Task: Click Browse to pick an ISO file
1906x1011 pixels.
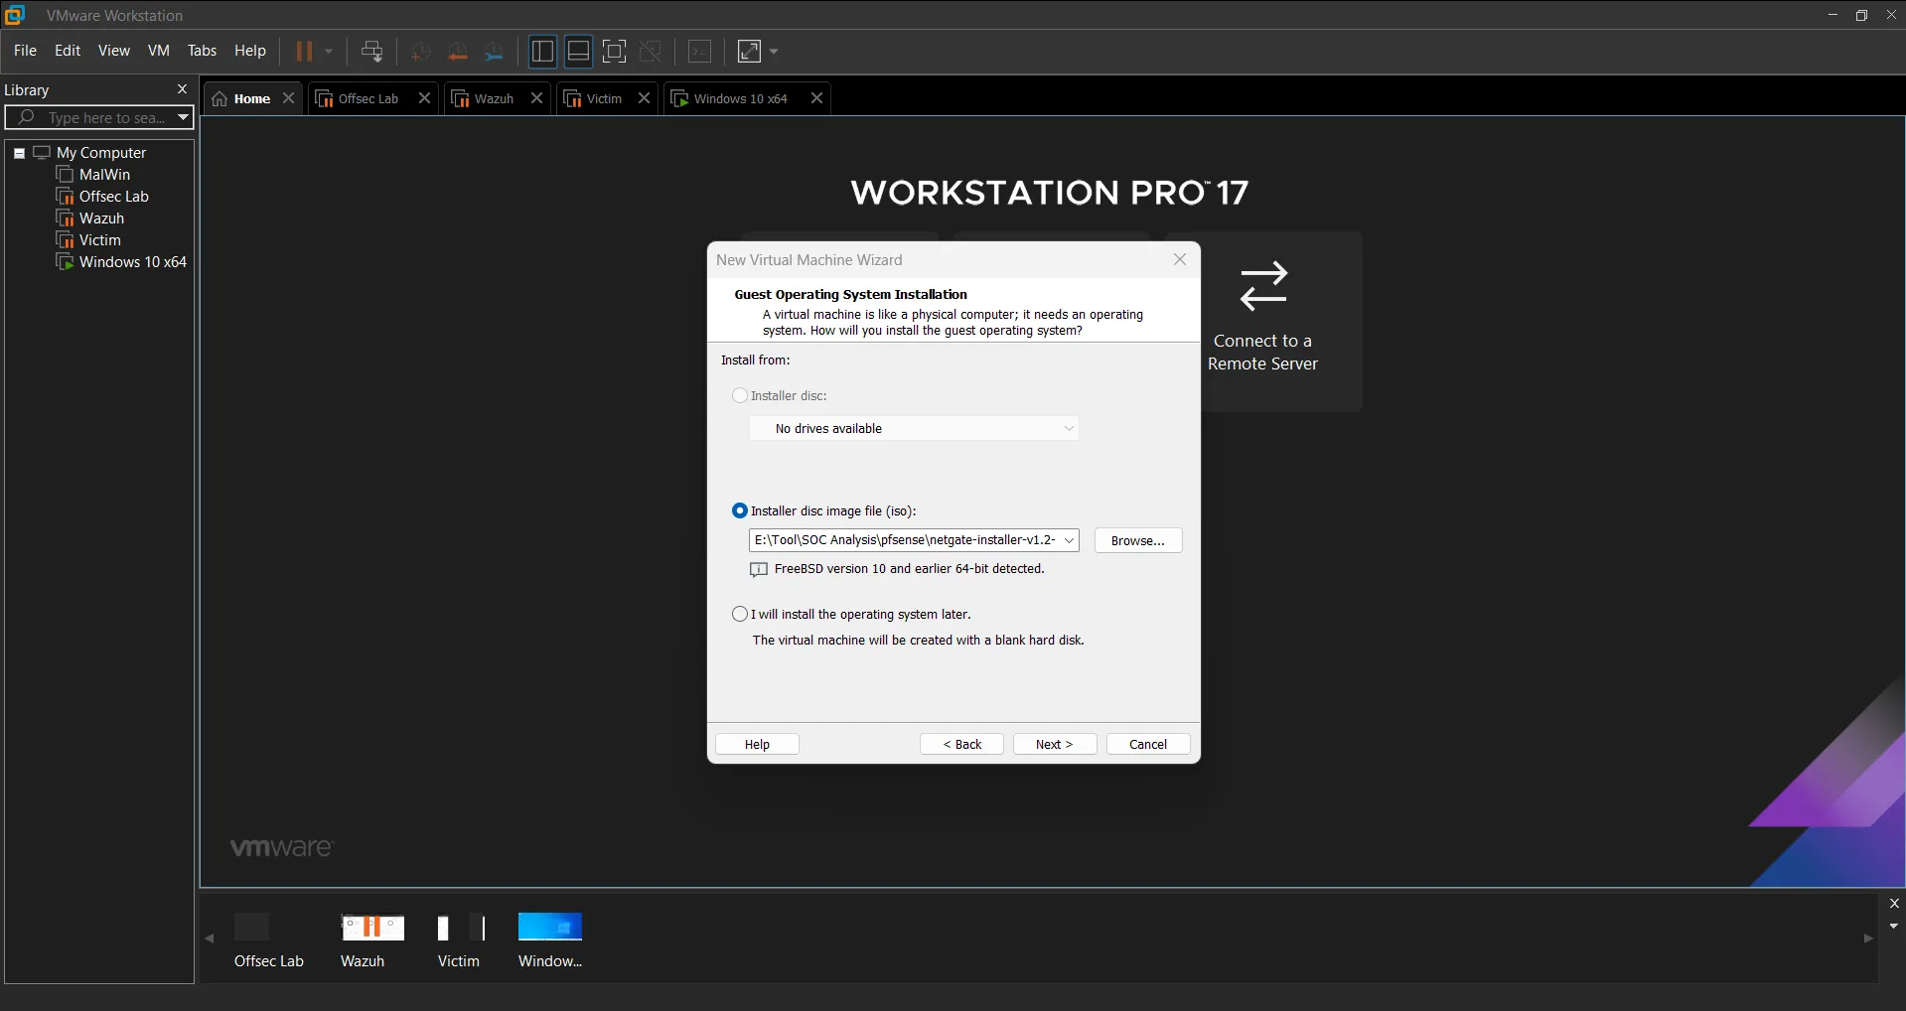Action: pos(1138,540)
